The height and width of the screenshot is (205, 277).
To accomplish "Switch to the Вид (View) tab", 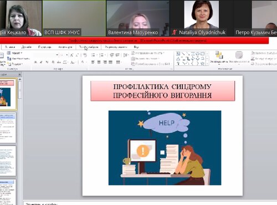I will tap(136, 47).
